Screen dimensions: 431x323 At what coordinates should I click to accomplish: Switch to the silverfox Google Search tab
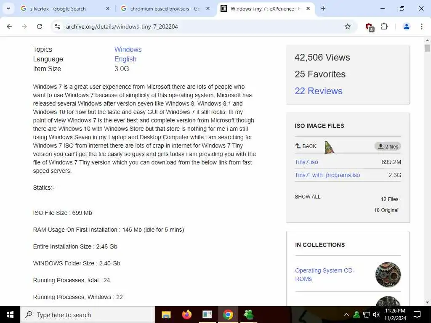tap(58, 9)
